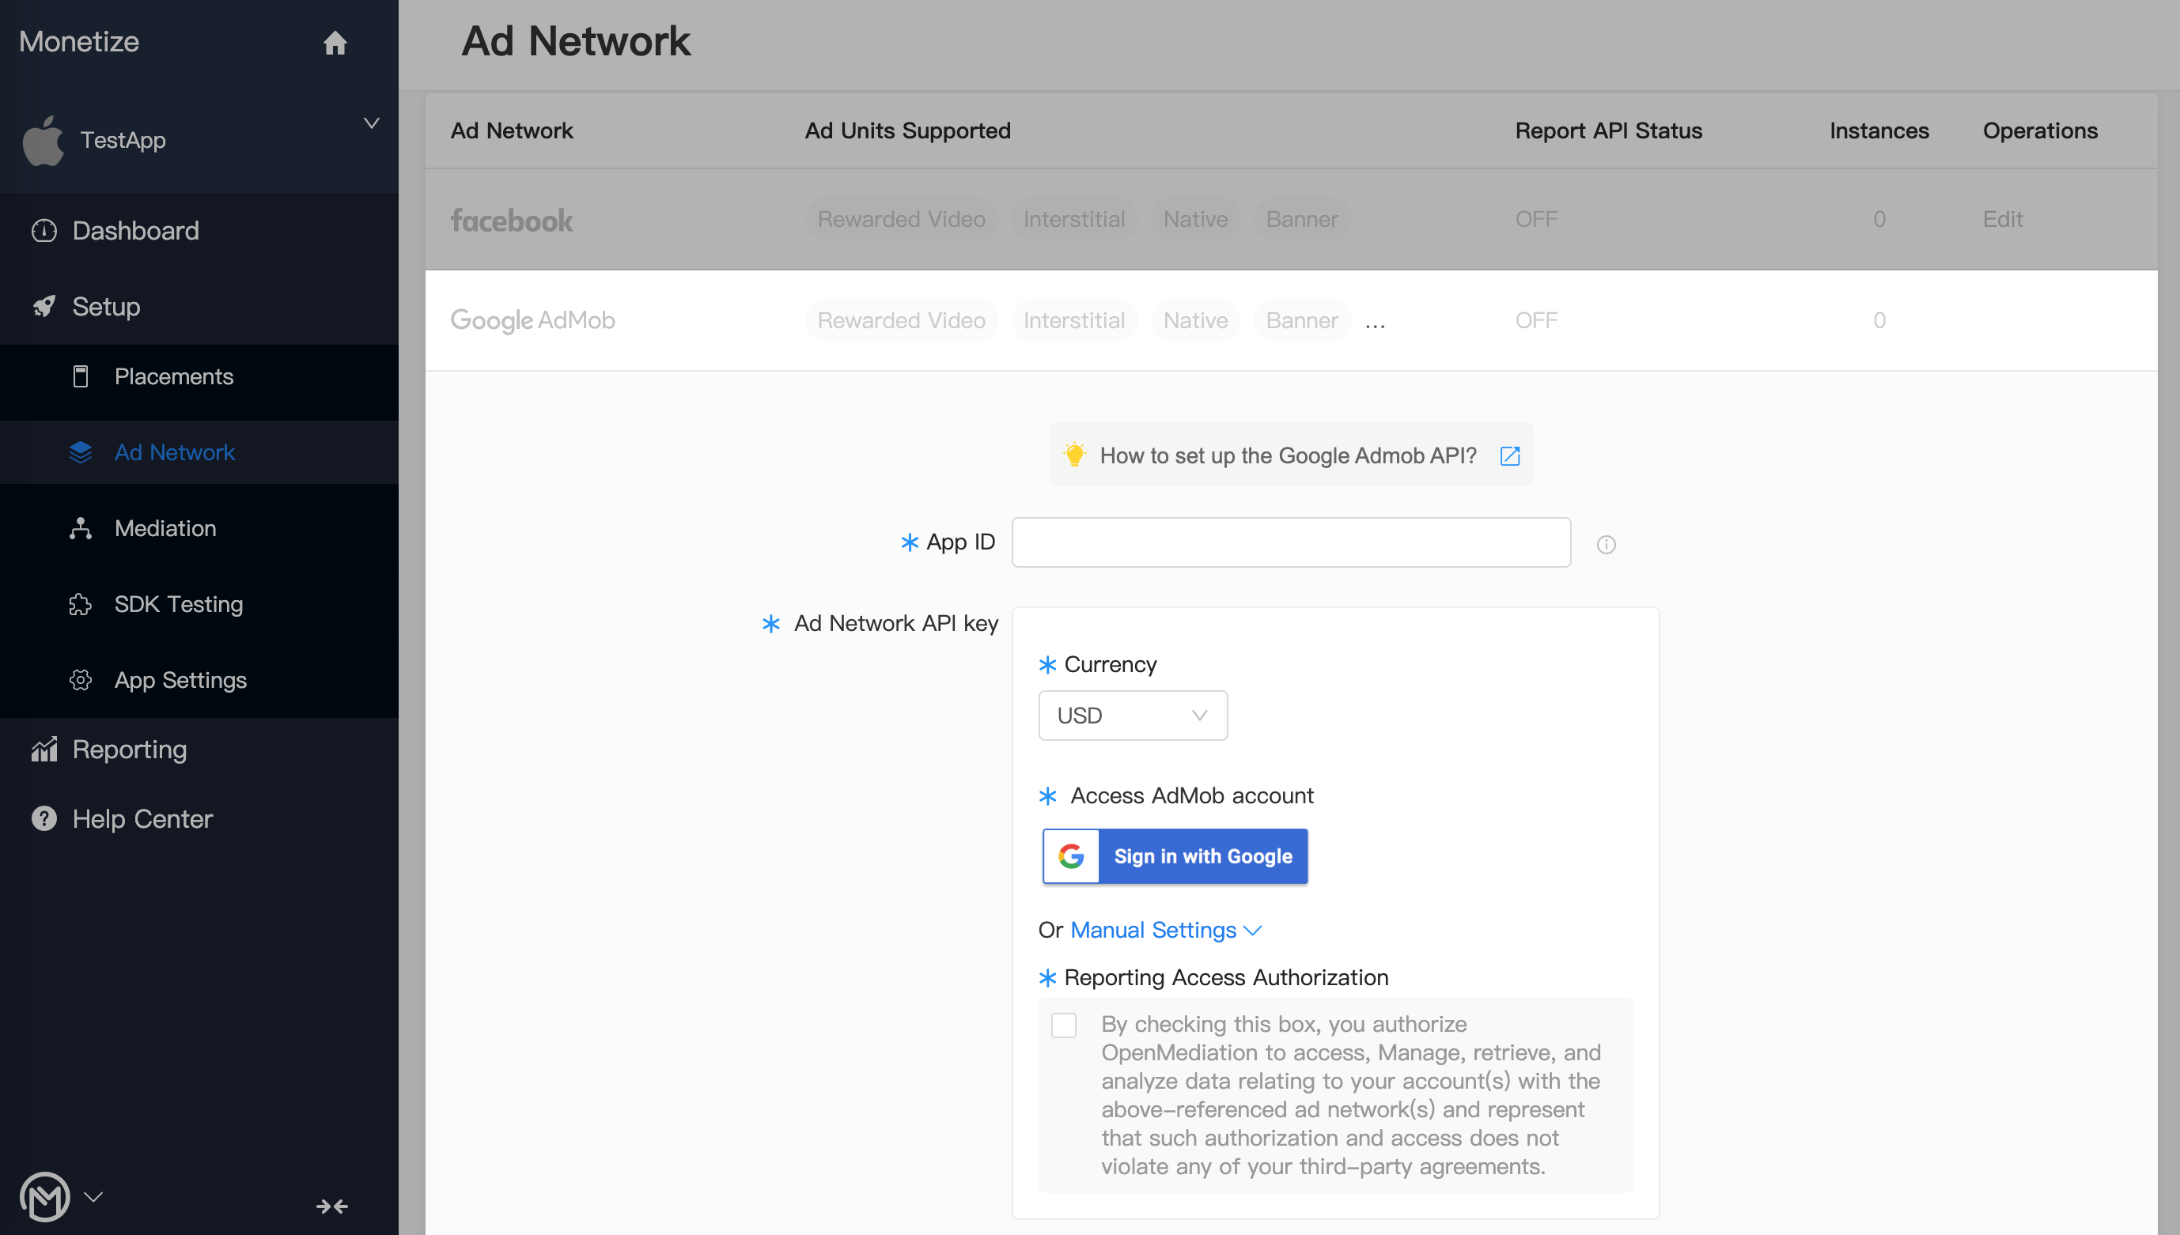
Task: Click the info icon beside App ID field
Action: 1606,545
